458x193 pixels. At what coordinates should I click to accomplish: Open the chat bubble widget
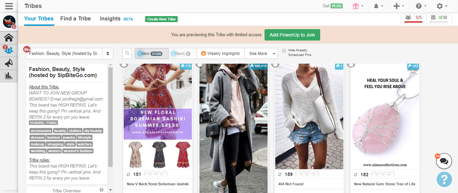444,161
